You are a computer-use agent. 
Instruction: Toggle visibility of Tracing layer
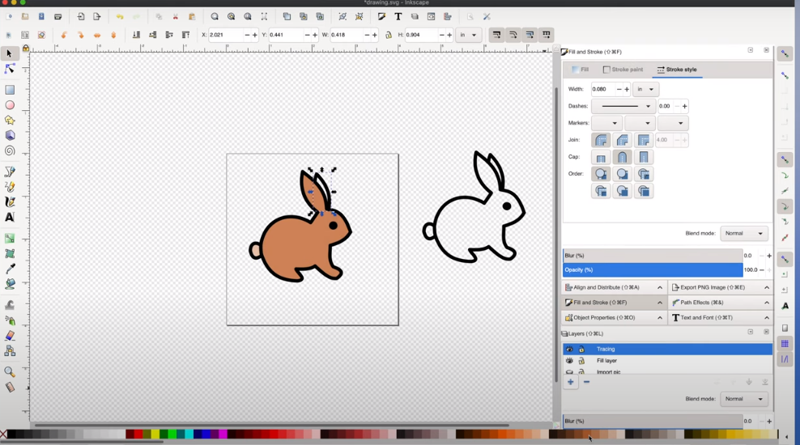569,350
